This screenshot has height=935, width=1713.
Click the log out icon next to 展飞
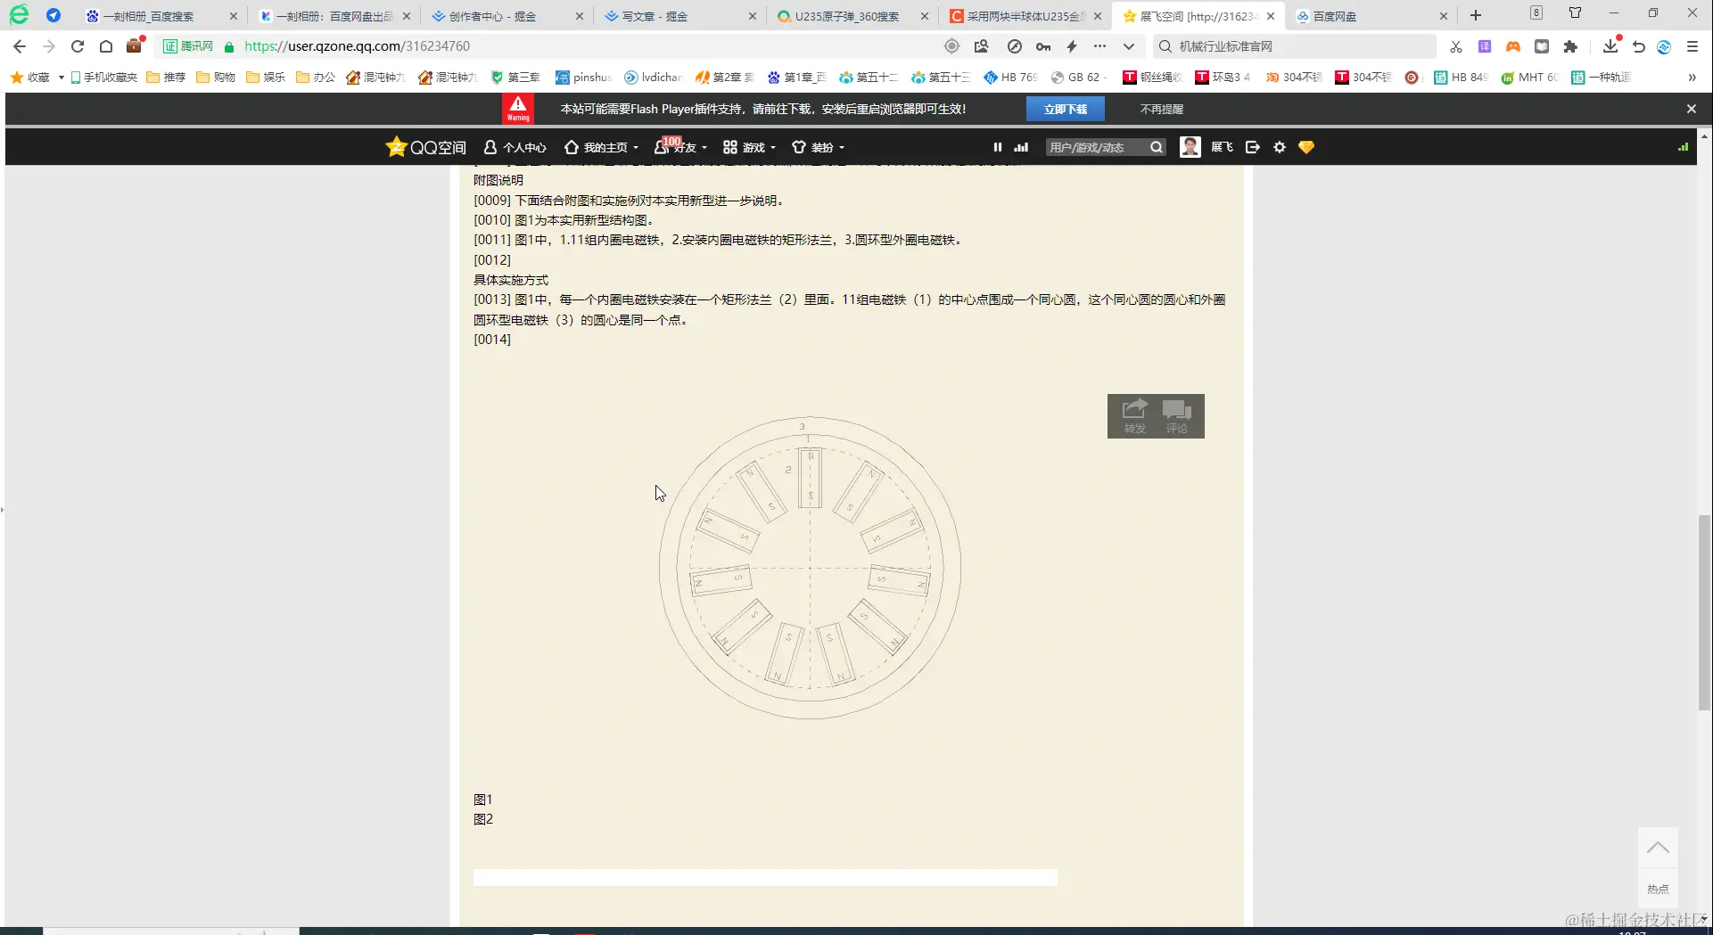click(x=1252, y=147)
